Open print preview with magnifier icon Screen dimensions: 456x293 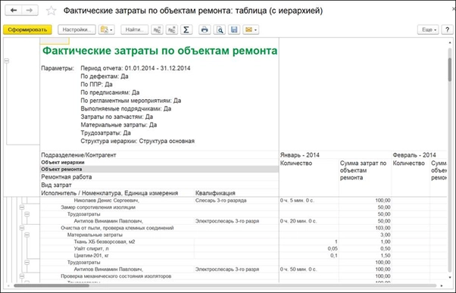pos(220,30)
